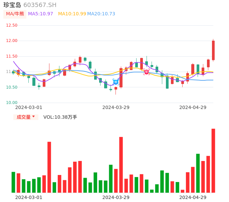
Task: Click the 2024-03-29 date label under price chart
Action: [116, 107]
